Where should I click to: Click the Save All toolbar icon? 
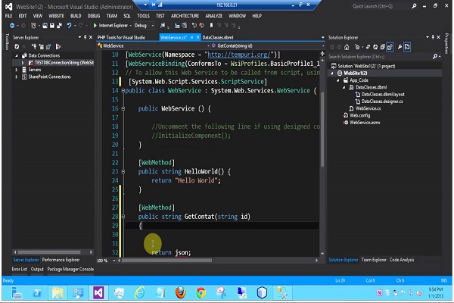(x=59, y=26)
